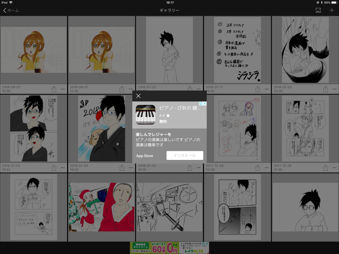Open the inked artwork dated 2018-01-03 20:06
Image resolution: width=339 pixels, height=254 pixels.
305,50
